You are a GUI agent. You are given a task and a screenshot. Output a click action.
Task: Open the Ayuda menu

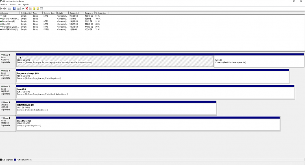click(26, 4)
